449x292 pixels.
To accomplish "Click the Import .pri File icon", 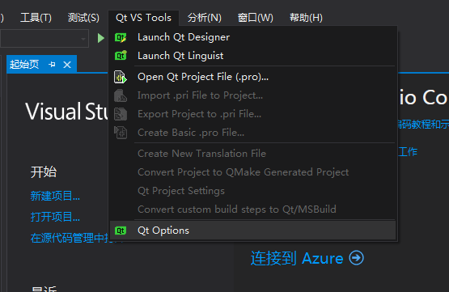I will point(121,95).
